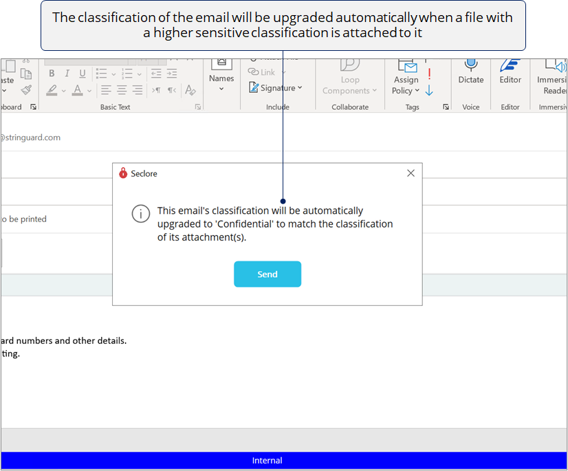Close the Seclore dialog

[411, 173]
